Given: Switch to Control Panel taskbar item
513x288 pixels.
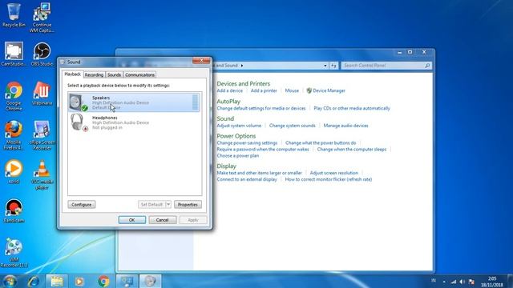Looking at the screenshot, I should click(x=127, y=281).
